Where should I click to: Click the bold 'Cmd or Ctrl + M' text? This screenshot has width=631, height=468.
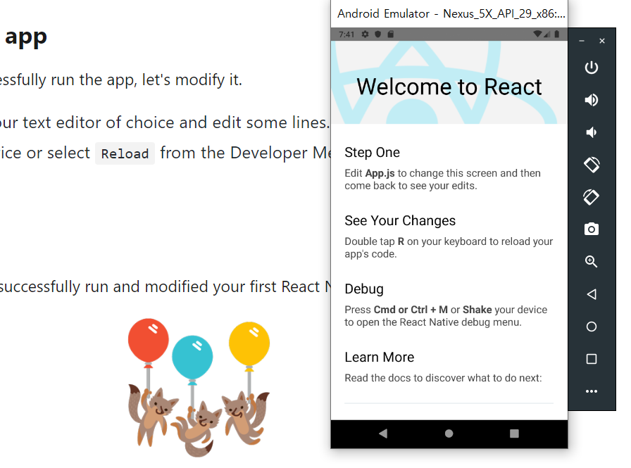pyautogui.click(x=411, y=310)
